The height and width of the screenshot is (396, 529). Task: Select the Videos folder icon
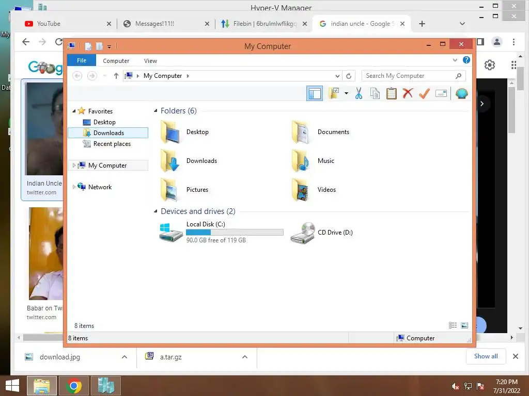coord(301,190)
